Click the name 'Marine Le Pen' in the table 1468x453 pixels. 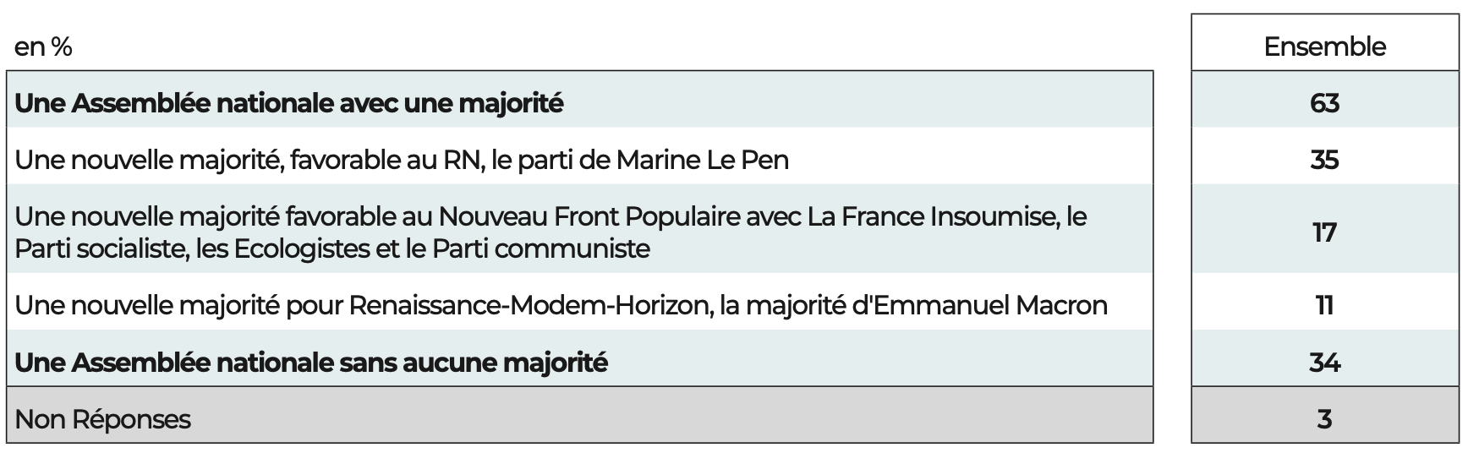pyautogui.click(x=703, y=160)
